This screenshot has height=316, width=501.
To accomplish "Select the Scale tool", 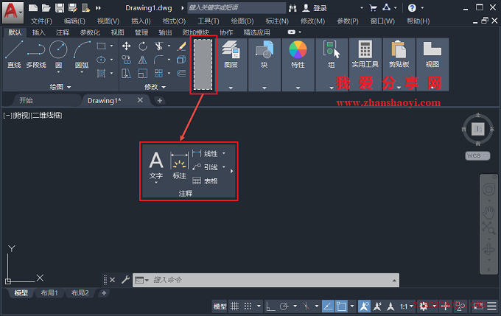I will click(x=143, y=74).
